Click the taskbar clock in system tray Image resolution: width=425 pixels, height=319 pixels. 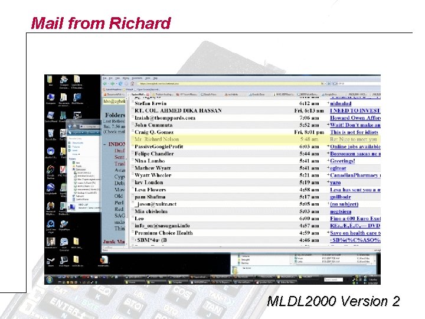coord(373,281)
